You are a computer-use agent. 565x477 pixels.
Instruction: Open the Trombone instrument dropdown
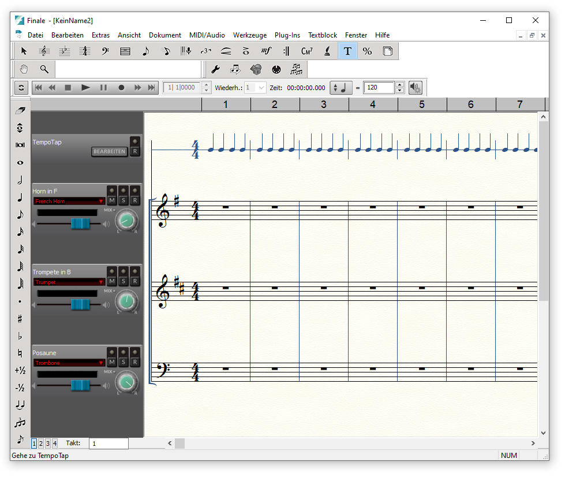(69, 363)
